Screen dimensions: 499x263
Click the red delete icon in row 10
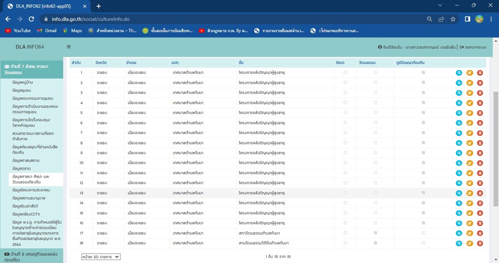[480, 163]
